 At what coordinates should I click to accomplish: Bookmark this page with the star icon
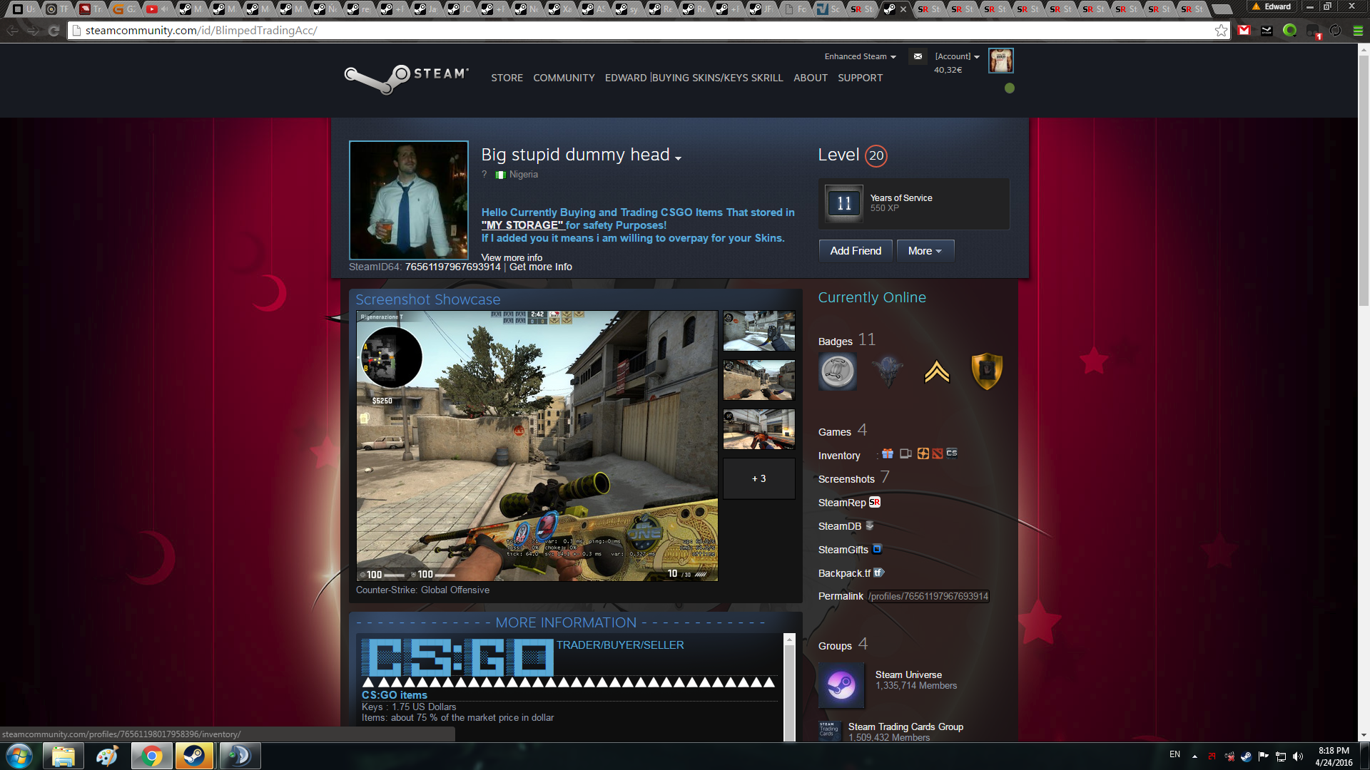[1221, 31]
